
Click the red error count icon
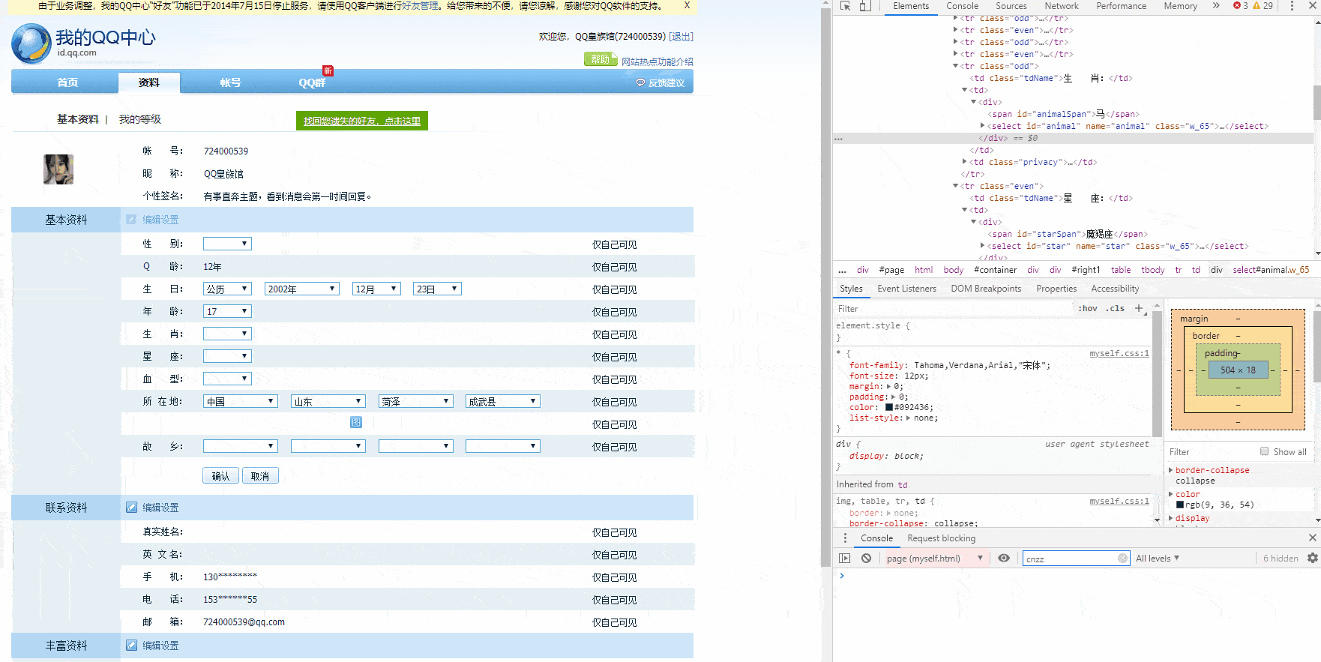(x=1237, y=6)
